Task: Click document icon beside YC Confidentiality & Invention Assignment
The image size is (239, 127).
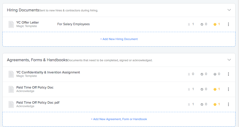Action: click(x=11, y=74)
